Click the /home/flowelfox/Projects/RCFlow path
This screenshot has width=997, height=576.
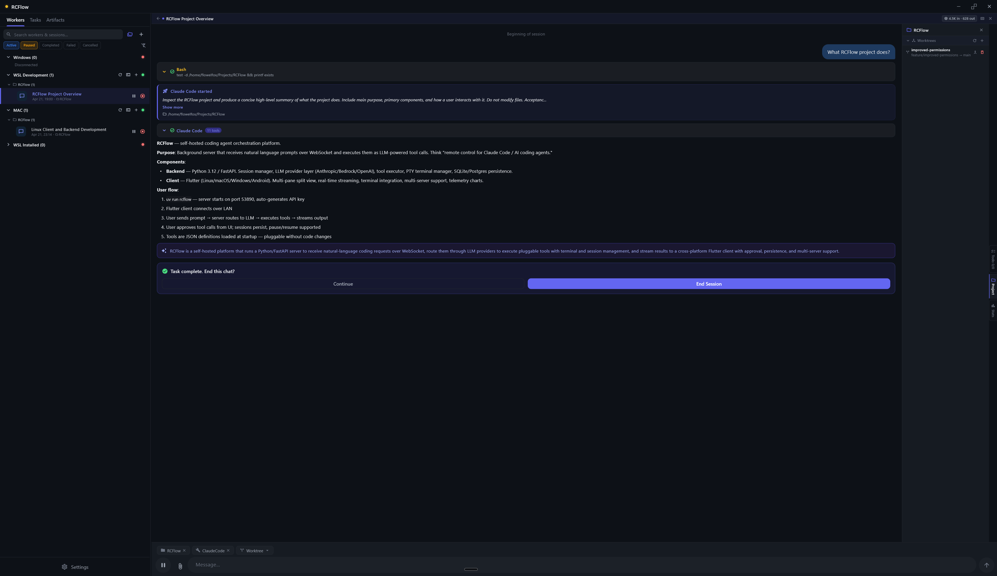(x=196, y=114)
